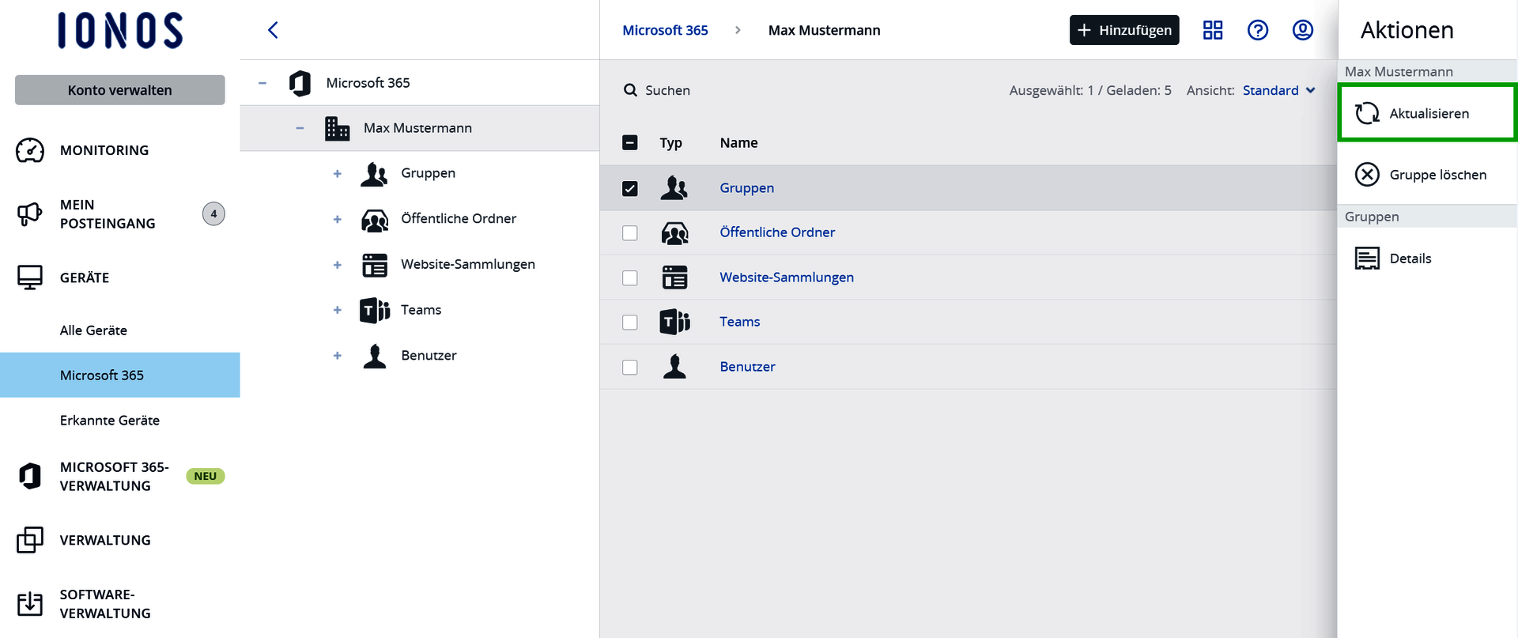The width and height of the screenshot is (1518, 638).
Task: Click the Gruppe löschen circle-x icon
Action: (x=1367, y=174)
